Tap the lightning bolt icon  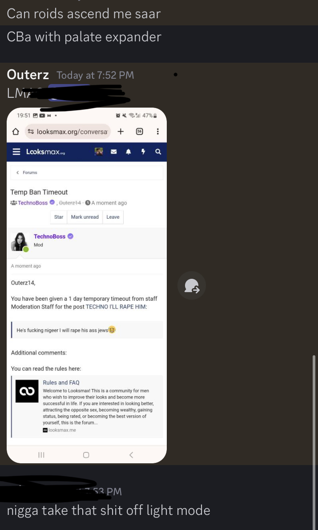coord(143,152)
